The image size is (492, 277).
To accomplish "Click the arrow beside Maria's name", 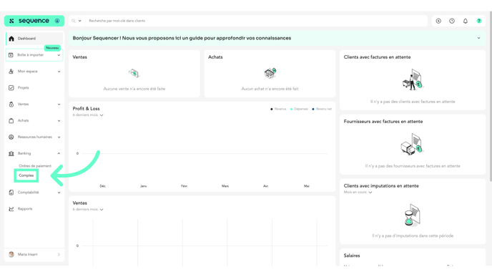I will [x=59, y=255].
